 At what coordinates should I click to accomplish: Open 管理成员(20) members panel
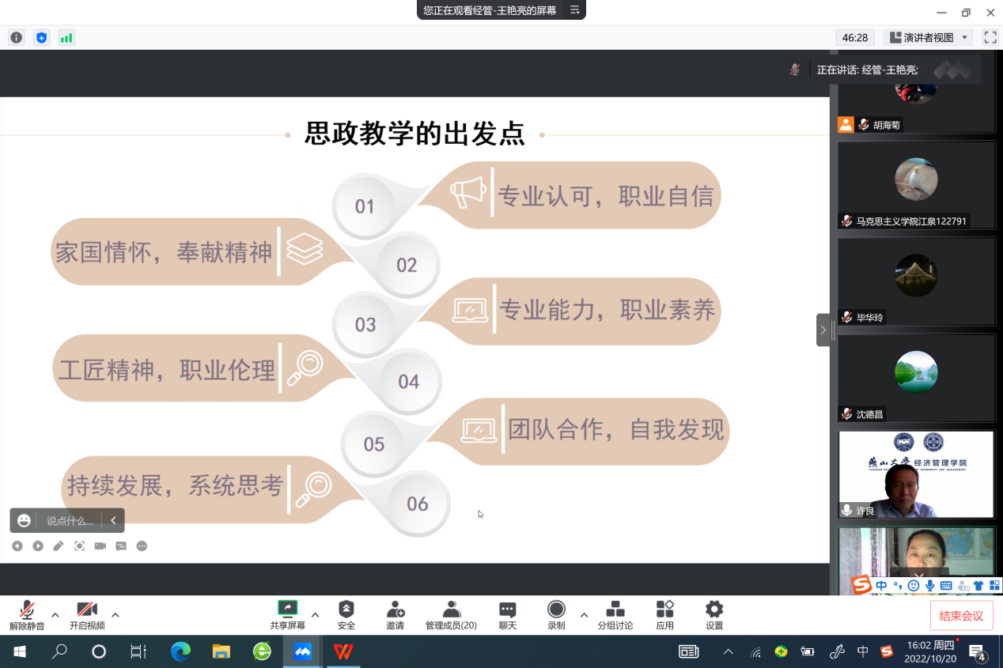click(x=451, y=614)
